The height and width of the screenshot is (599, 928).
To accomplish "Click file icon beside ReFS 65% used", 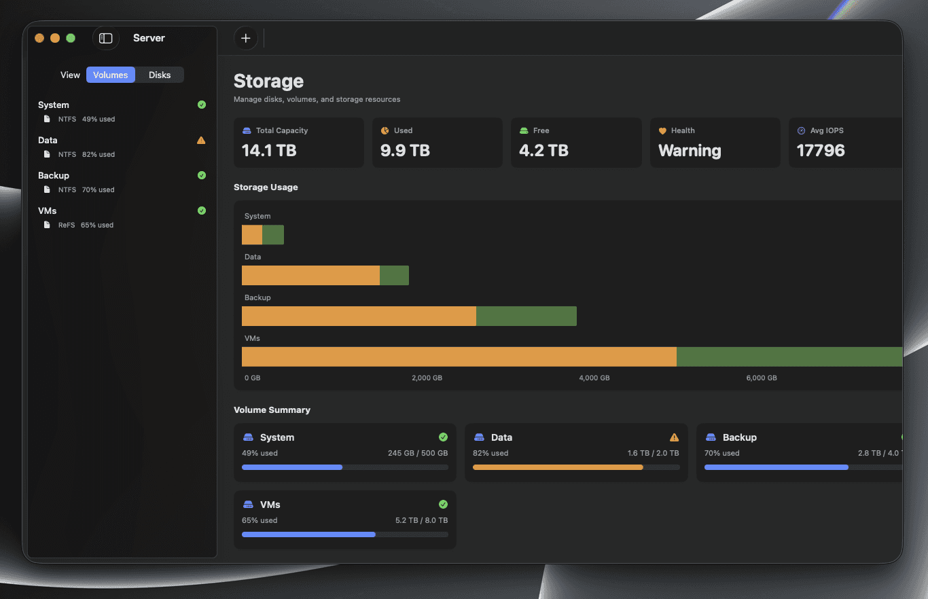I will coord(47,225).
